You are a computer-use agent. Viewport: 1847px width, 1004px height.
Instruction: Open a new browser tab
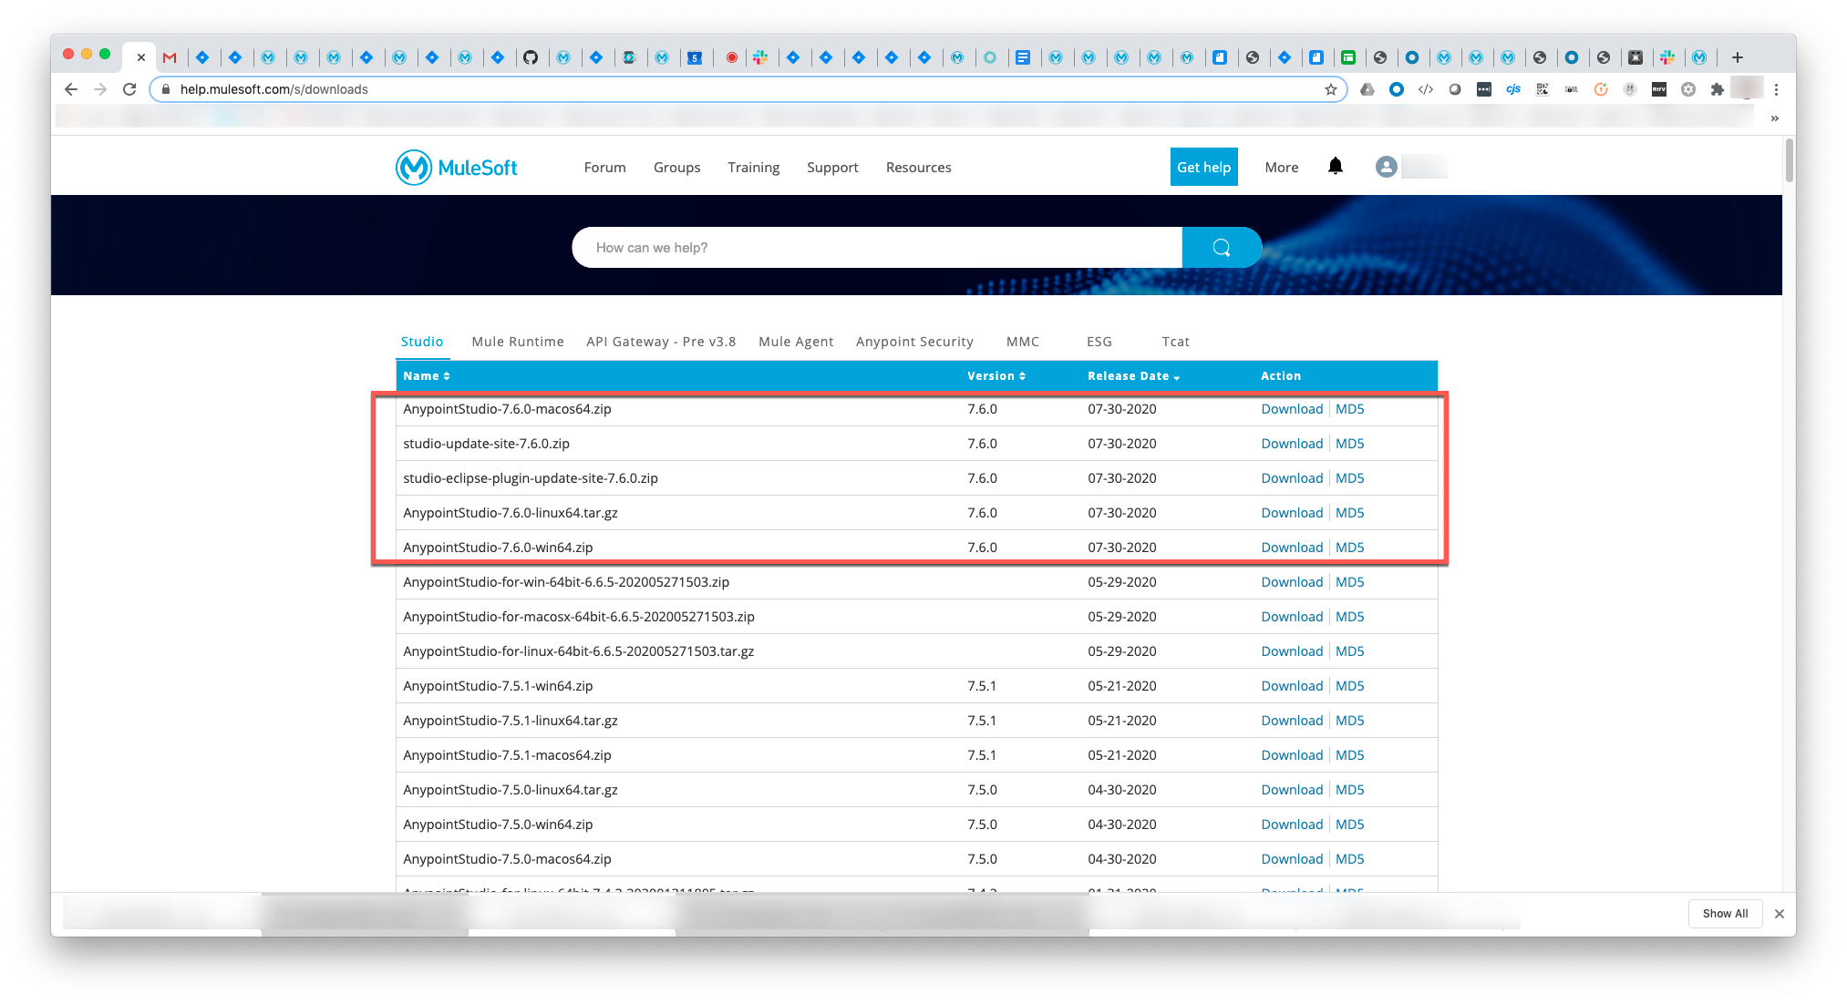pyautogui.click(x=1738, y=57)
